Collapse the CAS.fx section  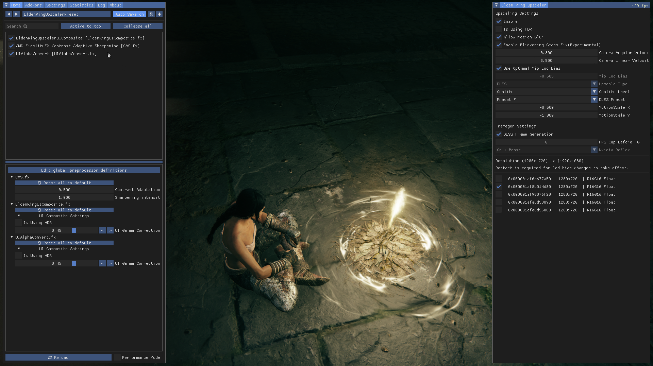[x=12, y=177]
